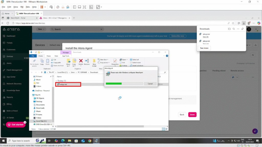Open Google Chrome from the taskbar
This screenshot has width=262, height=147.
(x=90, y=141)
